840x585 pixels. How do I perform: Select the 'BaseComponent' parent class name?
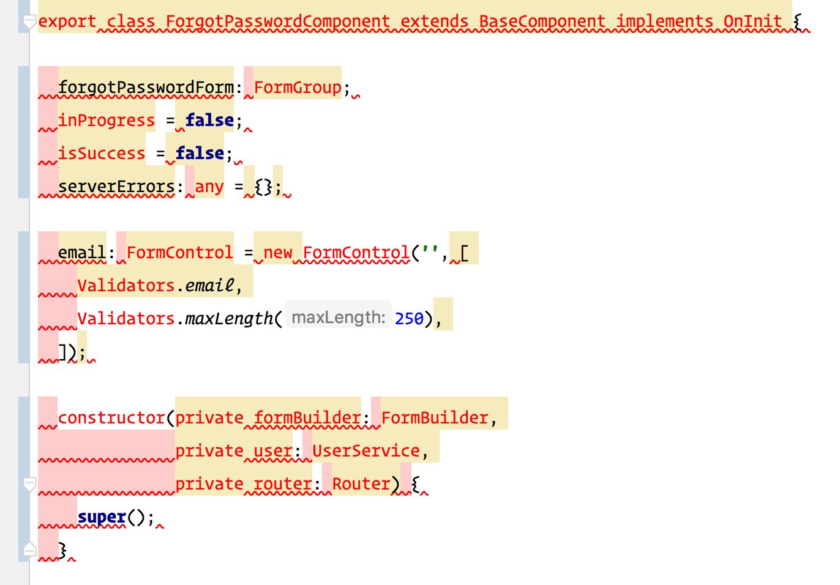pyautogui.click(x=542, y=21)
